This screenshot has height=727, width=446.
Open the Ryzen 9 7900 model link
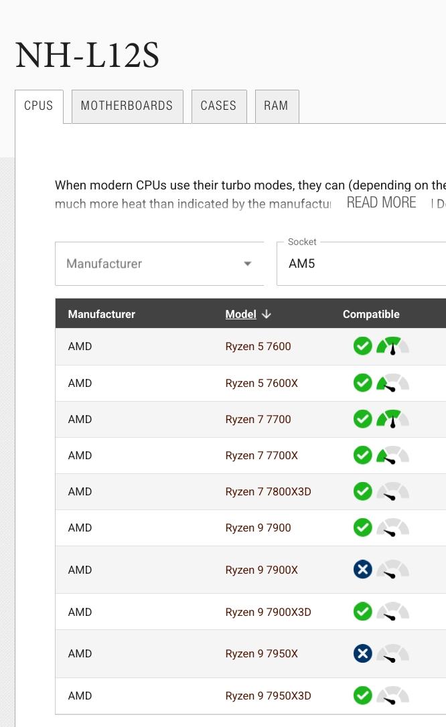258,528
